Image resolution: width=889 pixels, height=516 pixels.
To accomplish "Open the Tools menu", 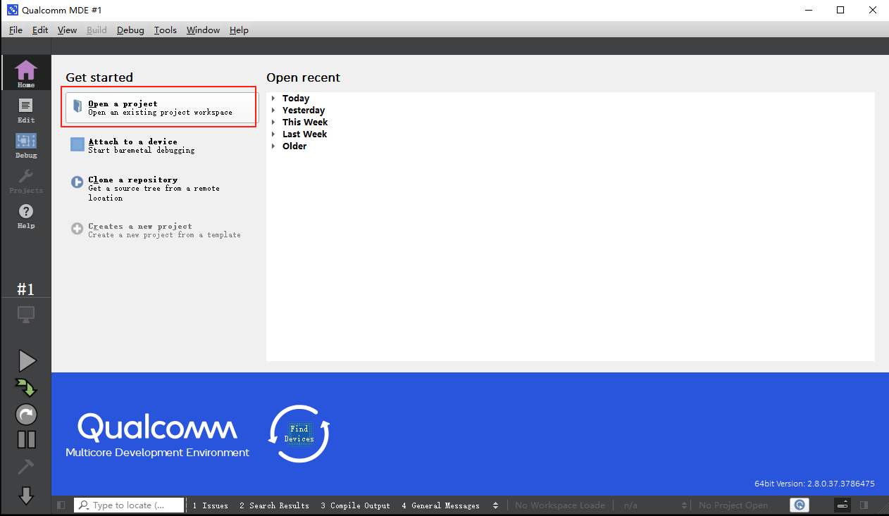I will (166, 30).
